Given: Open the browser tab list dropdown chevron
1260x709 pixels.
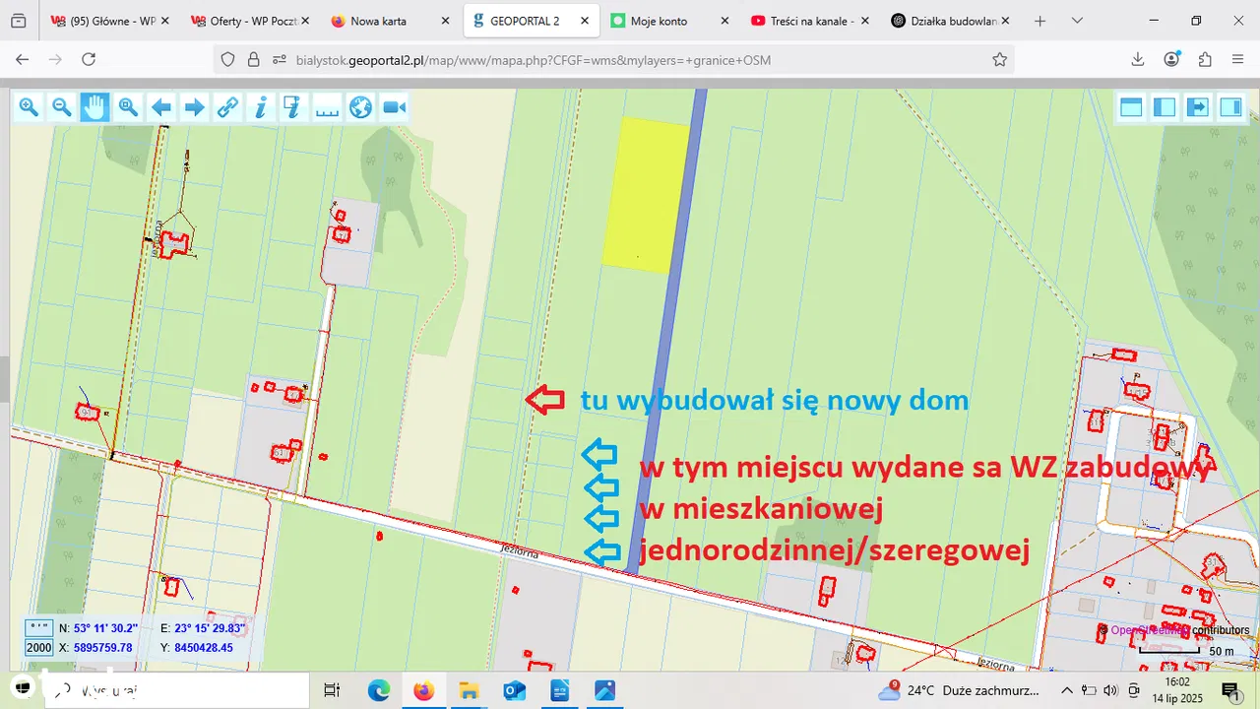Looking at the screenshot, I should point(1077,21).
